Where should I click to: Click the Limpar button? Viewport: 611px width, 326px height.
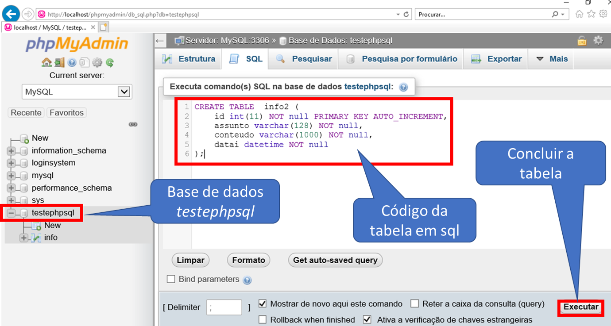pos(190,260)
